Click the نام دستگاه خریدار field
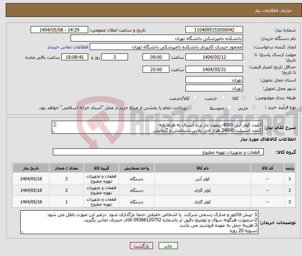This screenshot has width=302, height=256. pyautogui.click(x=157, y=38)
